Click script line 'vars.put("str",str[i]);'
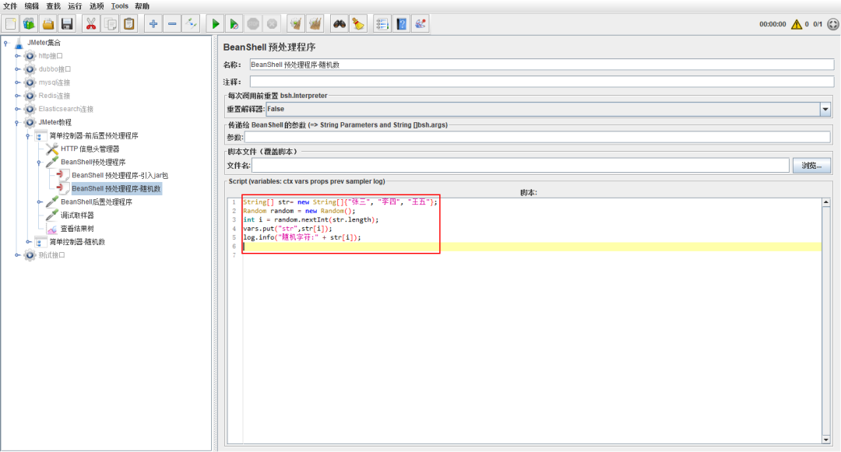Image resolution: width=841 pixels, height=452 pixels. (x=287, y=229)
